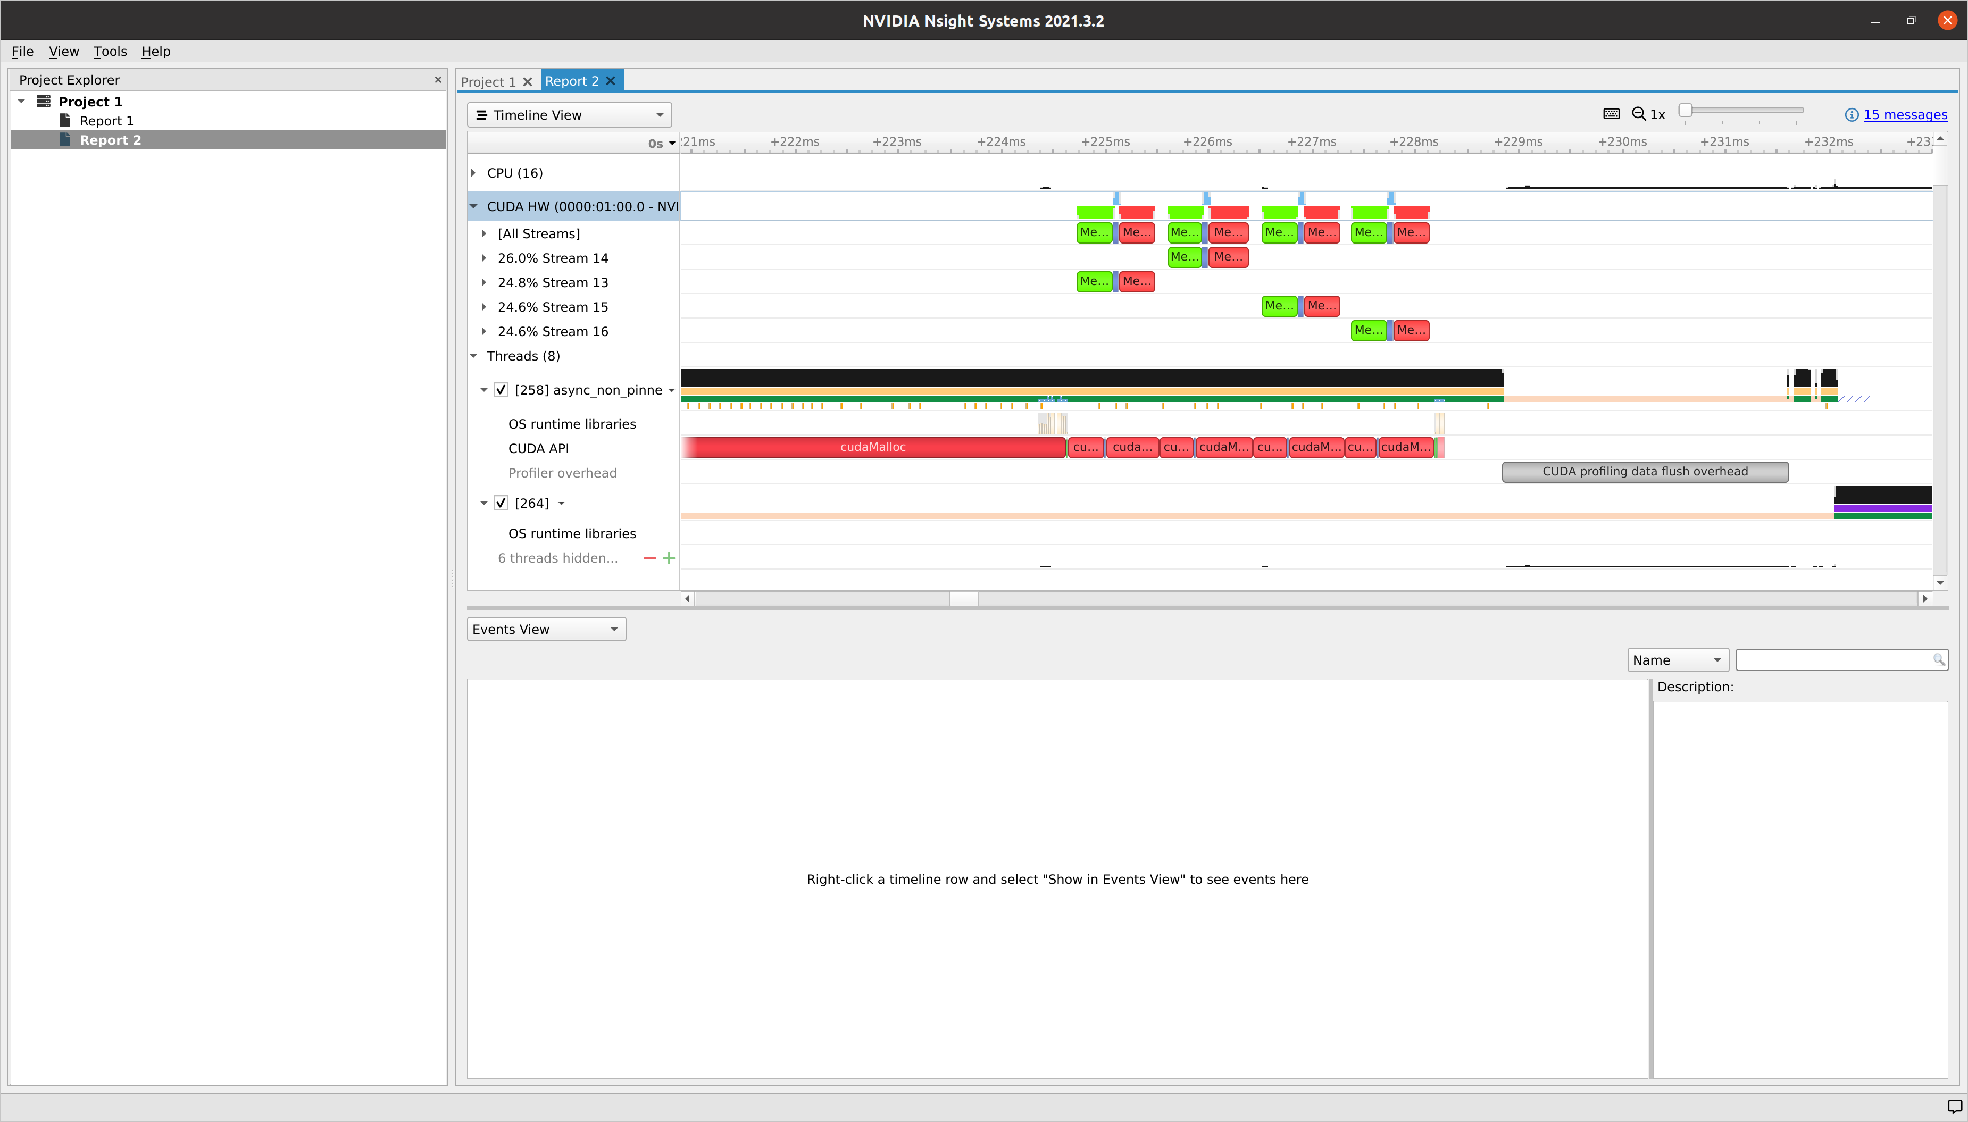Open the Name filter dropdown
This screenshot has width=1968, height=1122.
[x=1678, y=659]
